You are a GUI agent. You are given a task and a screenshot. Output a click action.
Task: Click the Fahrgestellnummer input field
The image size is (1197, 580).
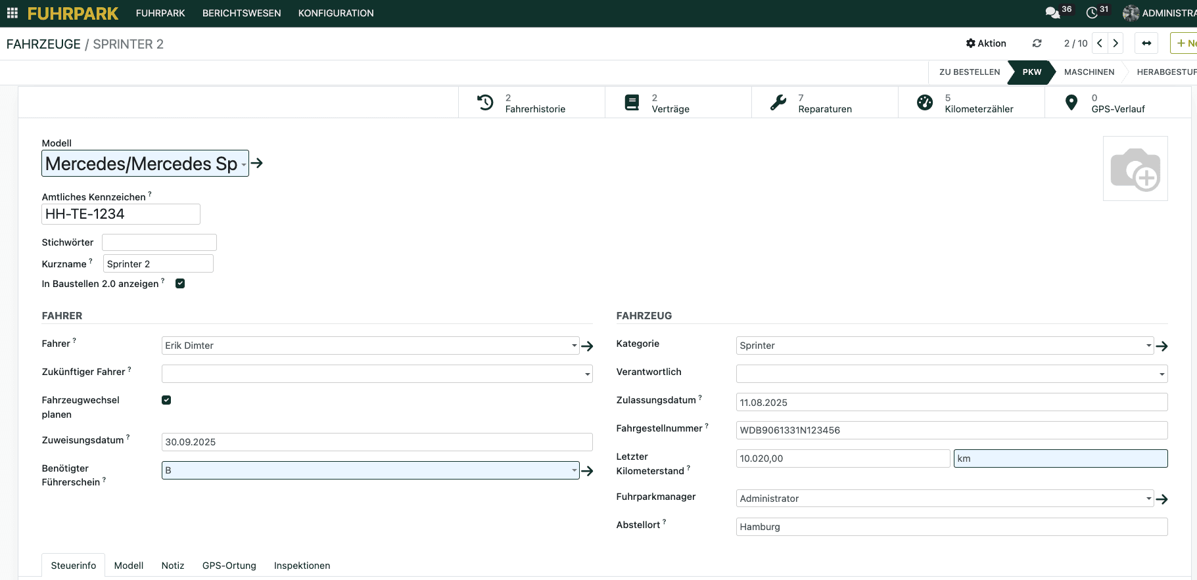(952, 430)
